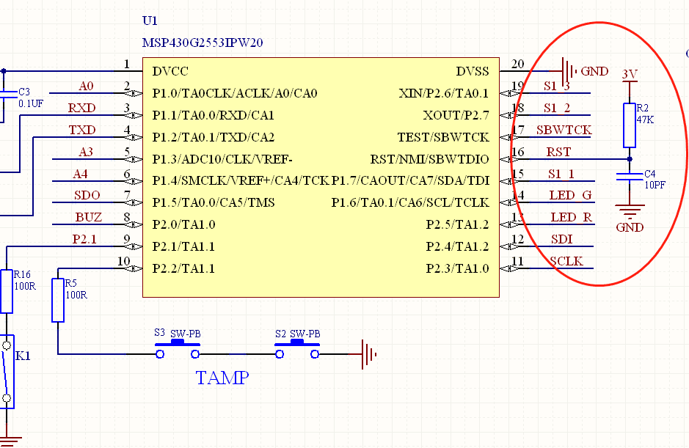689x448 pixels.
Task: Click the 100R value under R16
Action: (x=25, y=287)
